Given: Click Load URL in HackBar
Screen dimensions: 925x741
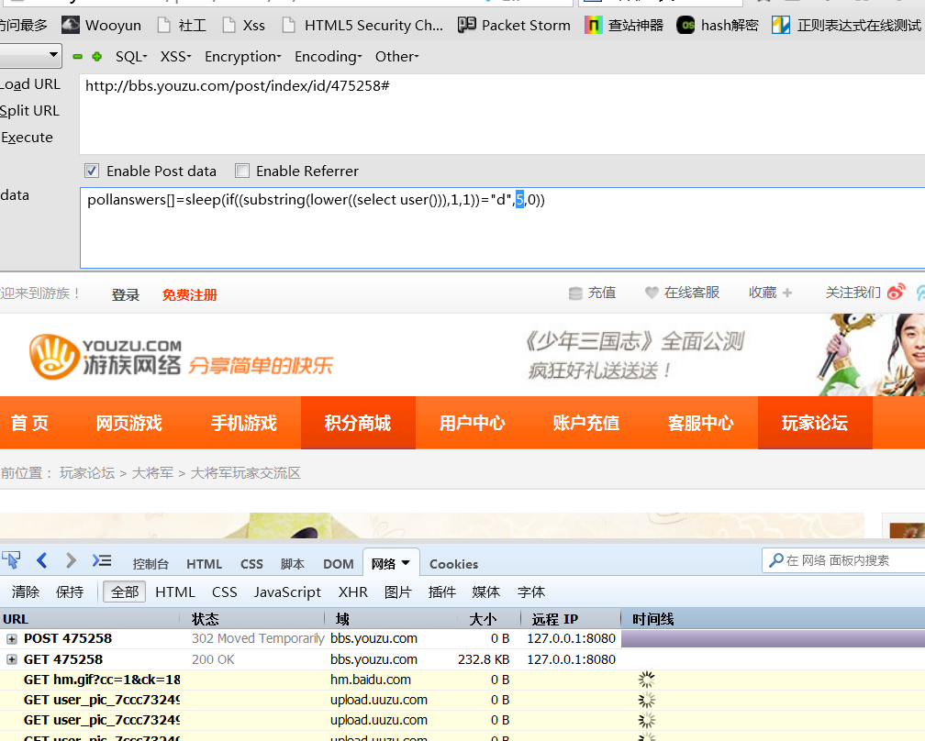Looking at the screenshot, I should (30, 84).
